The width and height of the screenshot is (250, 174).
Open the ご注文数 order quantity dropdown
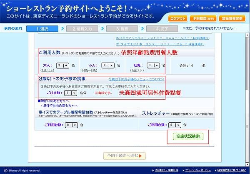70,93
